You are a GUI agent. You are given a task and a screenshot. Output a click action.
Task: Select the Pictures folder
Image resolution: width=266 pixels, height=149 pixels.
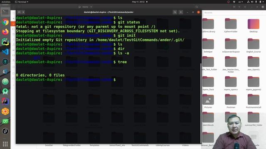click(208, 101)
